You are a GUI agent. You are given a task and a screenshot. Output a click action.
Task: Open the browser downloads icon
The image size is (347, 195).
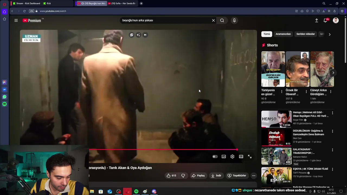(x=324, y=11)
